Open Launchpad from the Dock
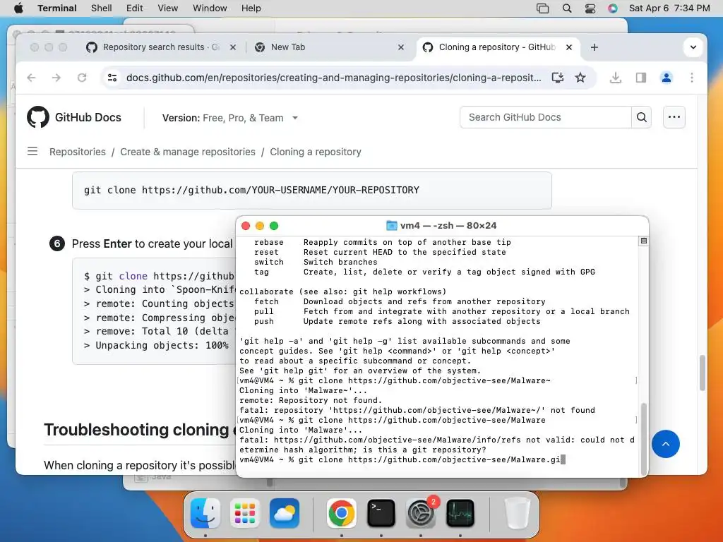The width and height of the screenshot is (723, 542). [x=245, y=513]
